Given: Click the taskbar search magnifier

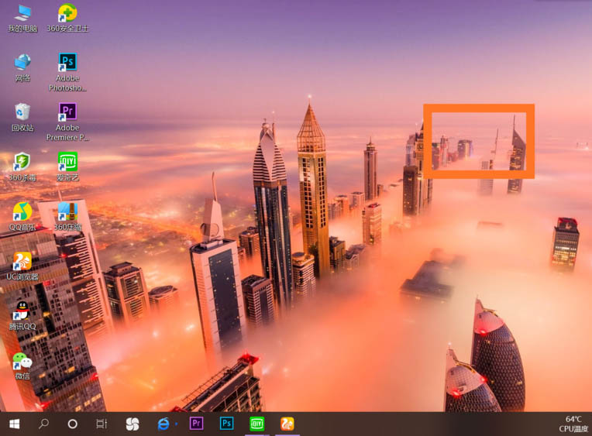Looking at the screenshot, I should (44, 424).
